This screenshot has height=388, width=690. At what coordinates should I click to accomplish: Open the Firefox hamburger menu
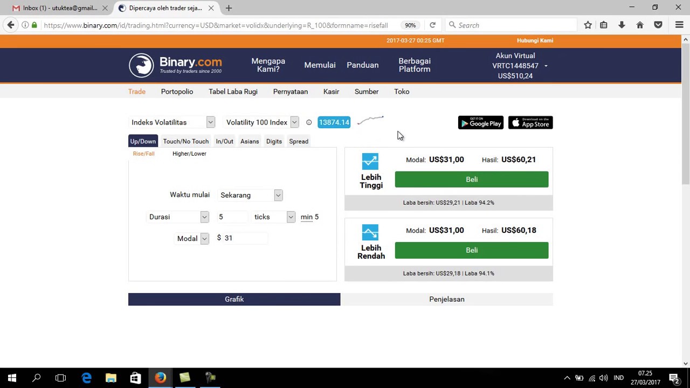[x=679, y=25]
